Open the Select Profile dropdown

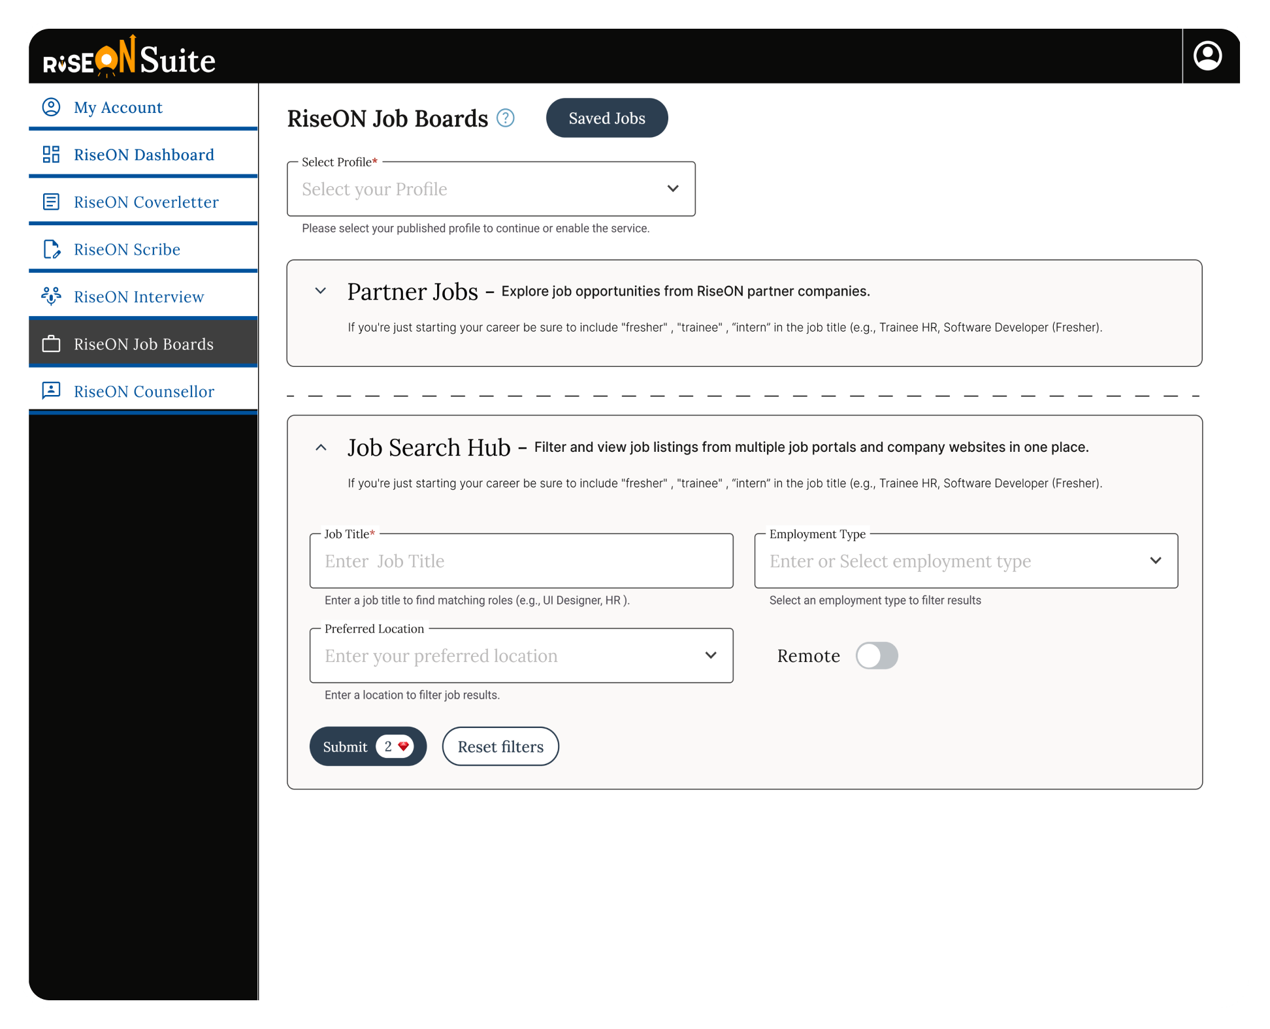[x=673, y=189]
